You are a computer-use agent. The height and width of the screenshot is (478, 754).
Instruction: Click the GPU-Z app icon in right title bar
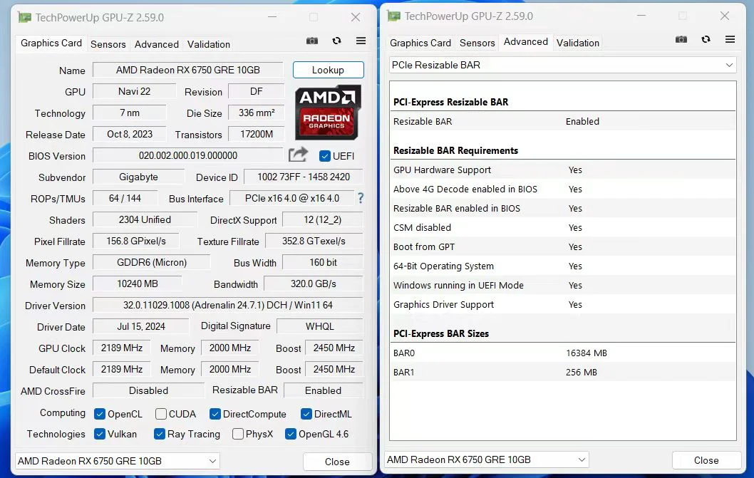(x=394, y=16)
